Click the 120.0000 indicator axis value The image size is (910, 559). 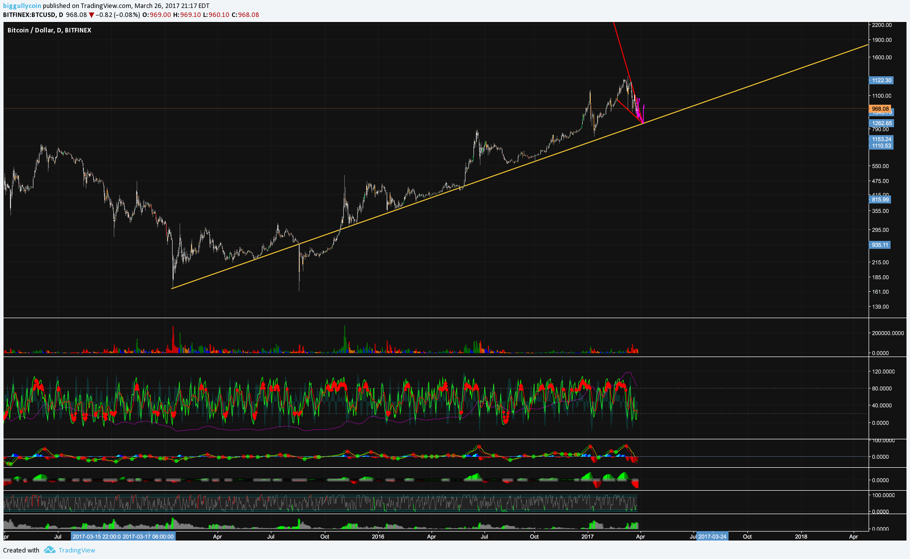(x=883, y=372)
